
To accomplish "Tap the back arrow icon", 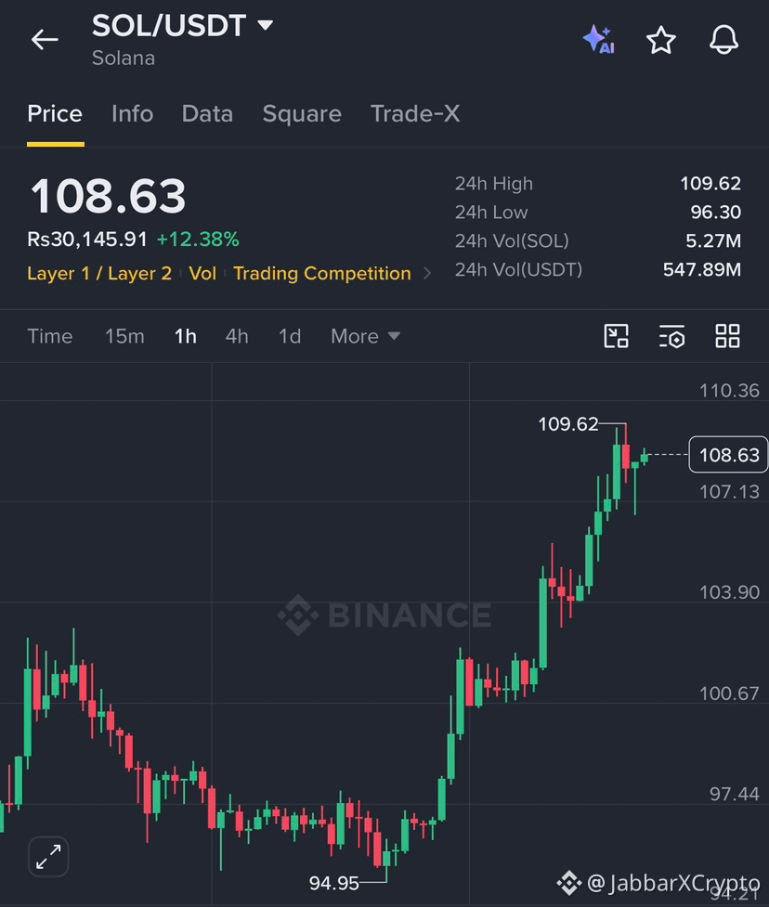I will [45, 40].
